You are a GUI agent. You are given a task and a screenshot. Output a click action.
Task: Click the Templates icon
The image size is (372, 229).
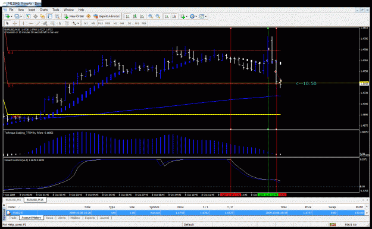(x=202, y=16)
